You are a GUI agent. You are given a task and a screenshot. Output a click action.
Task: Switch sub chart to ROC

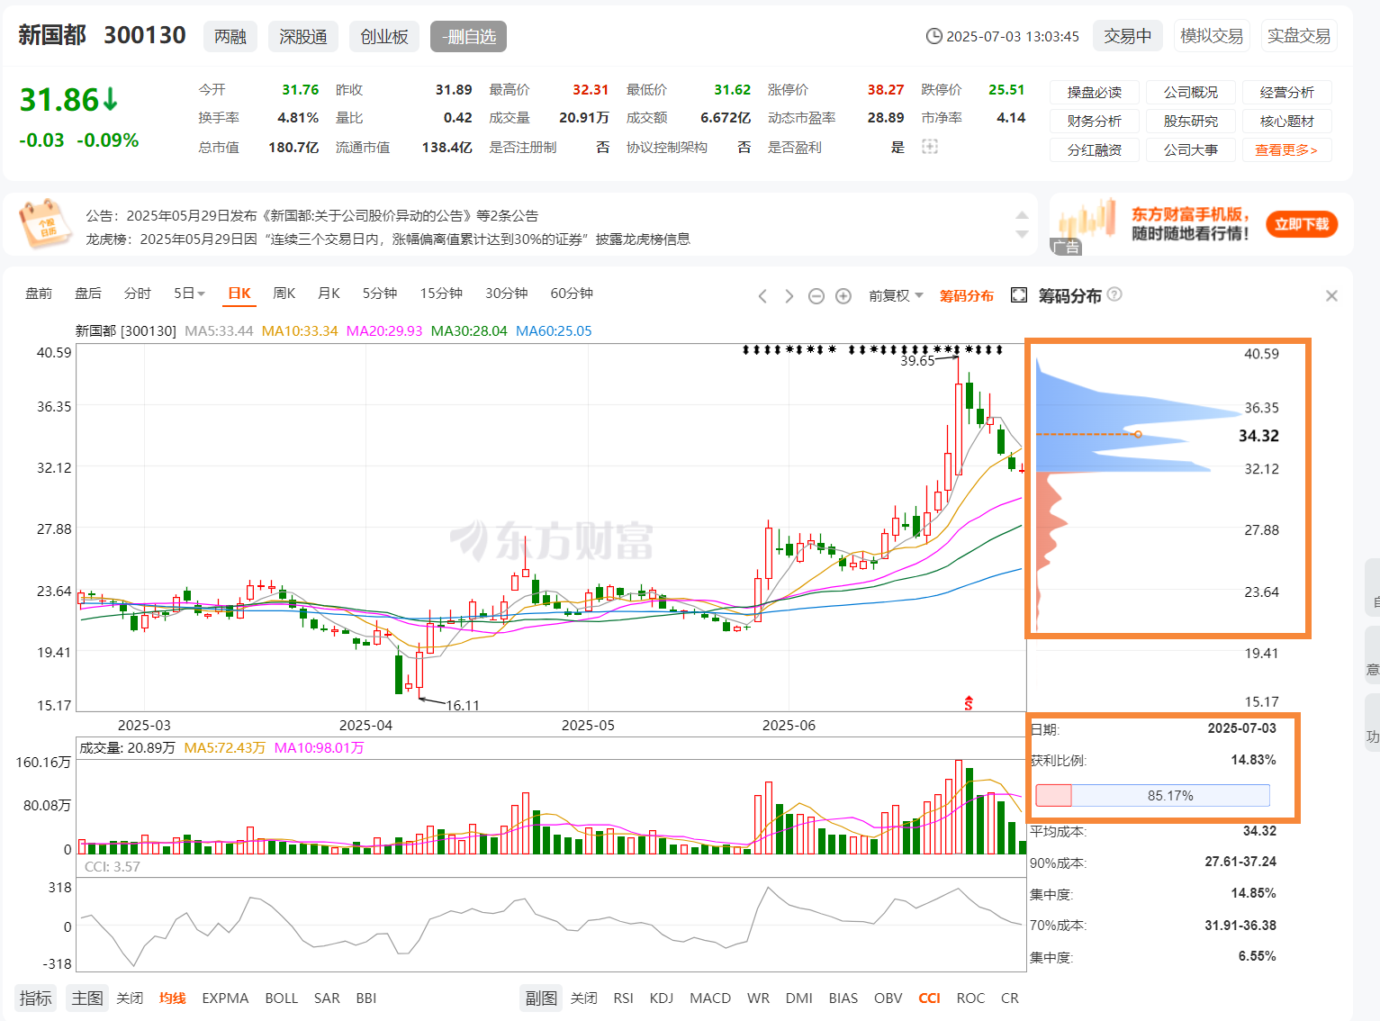(x=970, y=998)
